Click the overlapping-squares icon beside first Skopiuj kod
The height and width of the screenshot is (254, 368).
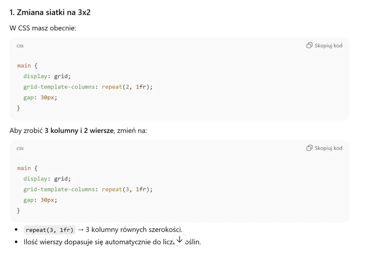pos(309,46)
